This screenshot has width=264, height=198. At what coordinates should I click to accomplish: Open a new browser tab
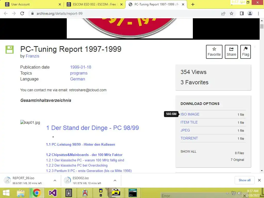193,4
